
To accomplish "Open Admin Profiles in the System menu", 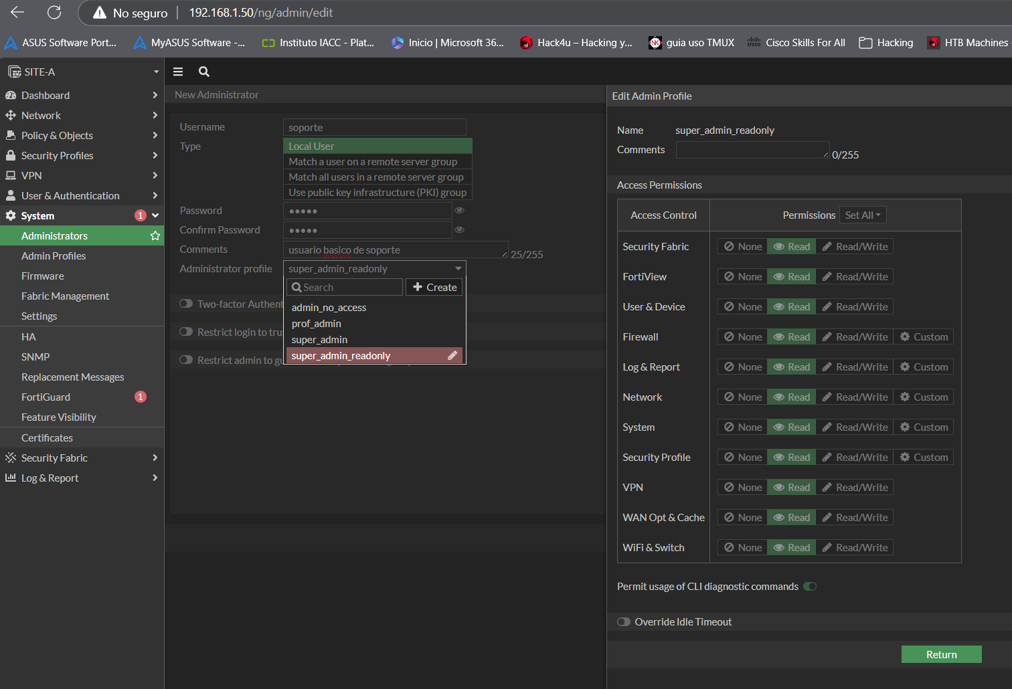I will (54, 256).
